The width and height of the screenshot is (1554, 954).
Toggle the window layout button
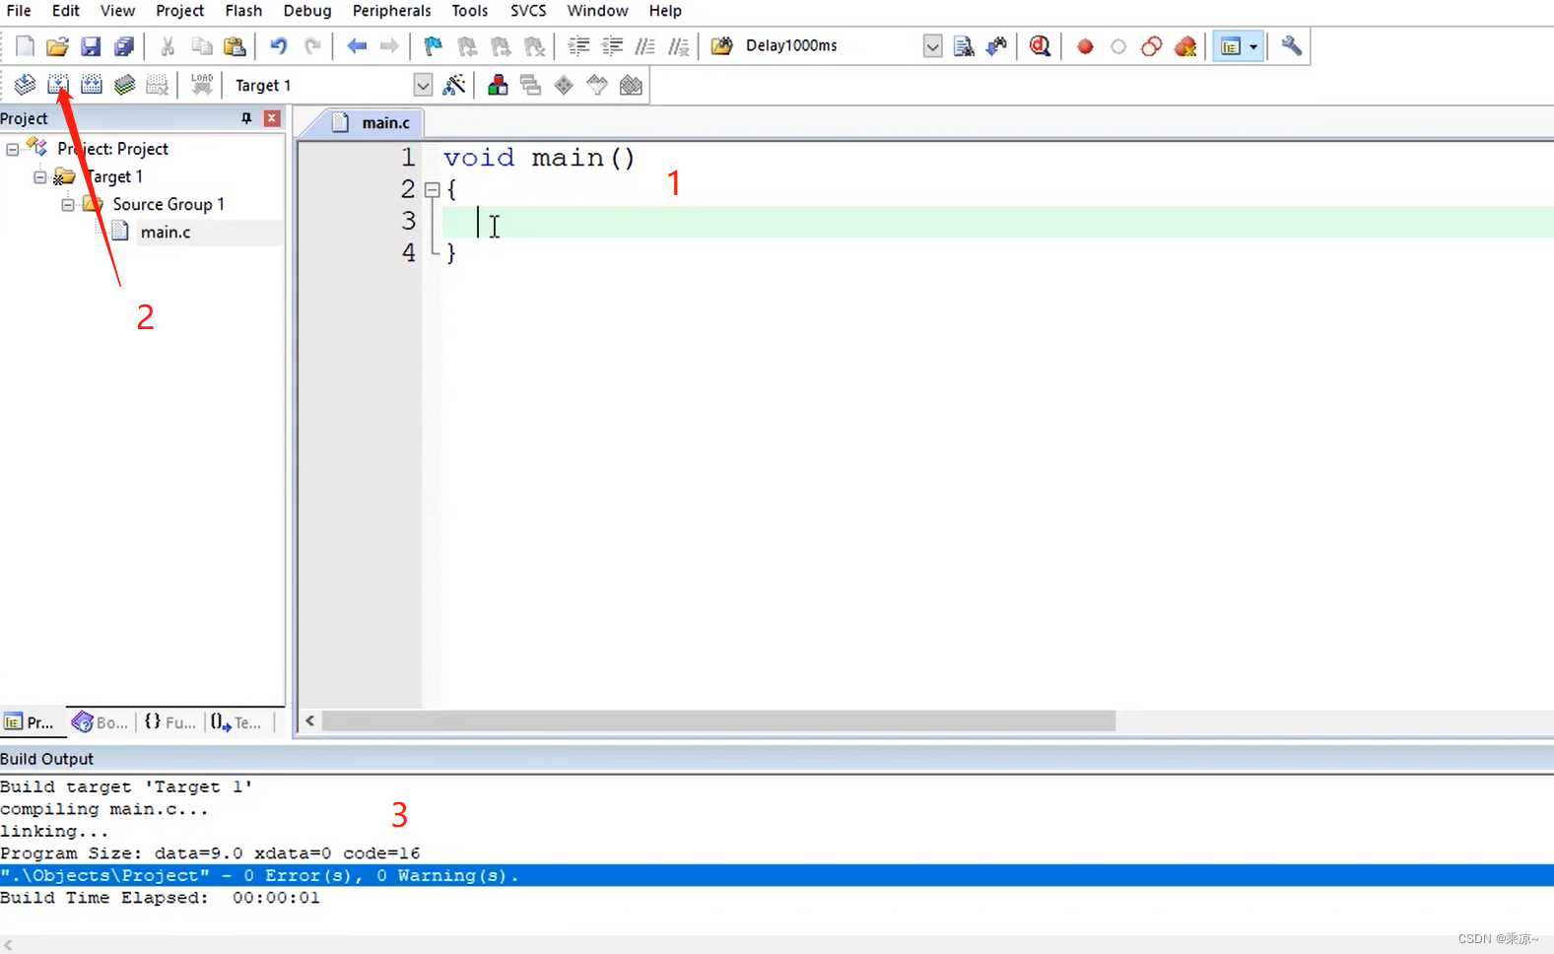[x=1230, y=46]
